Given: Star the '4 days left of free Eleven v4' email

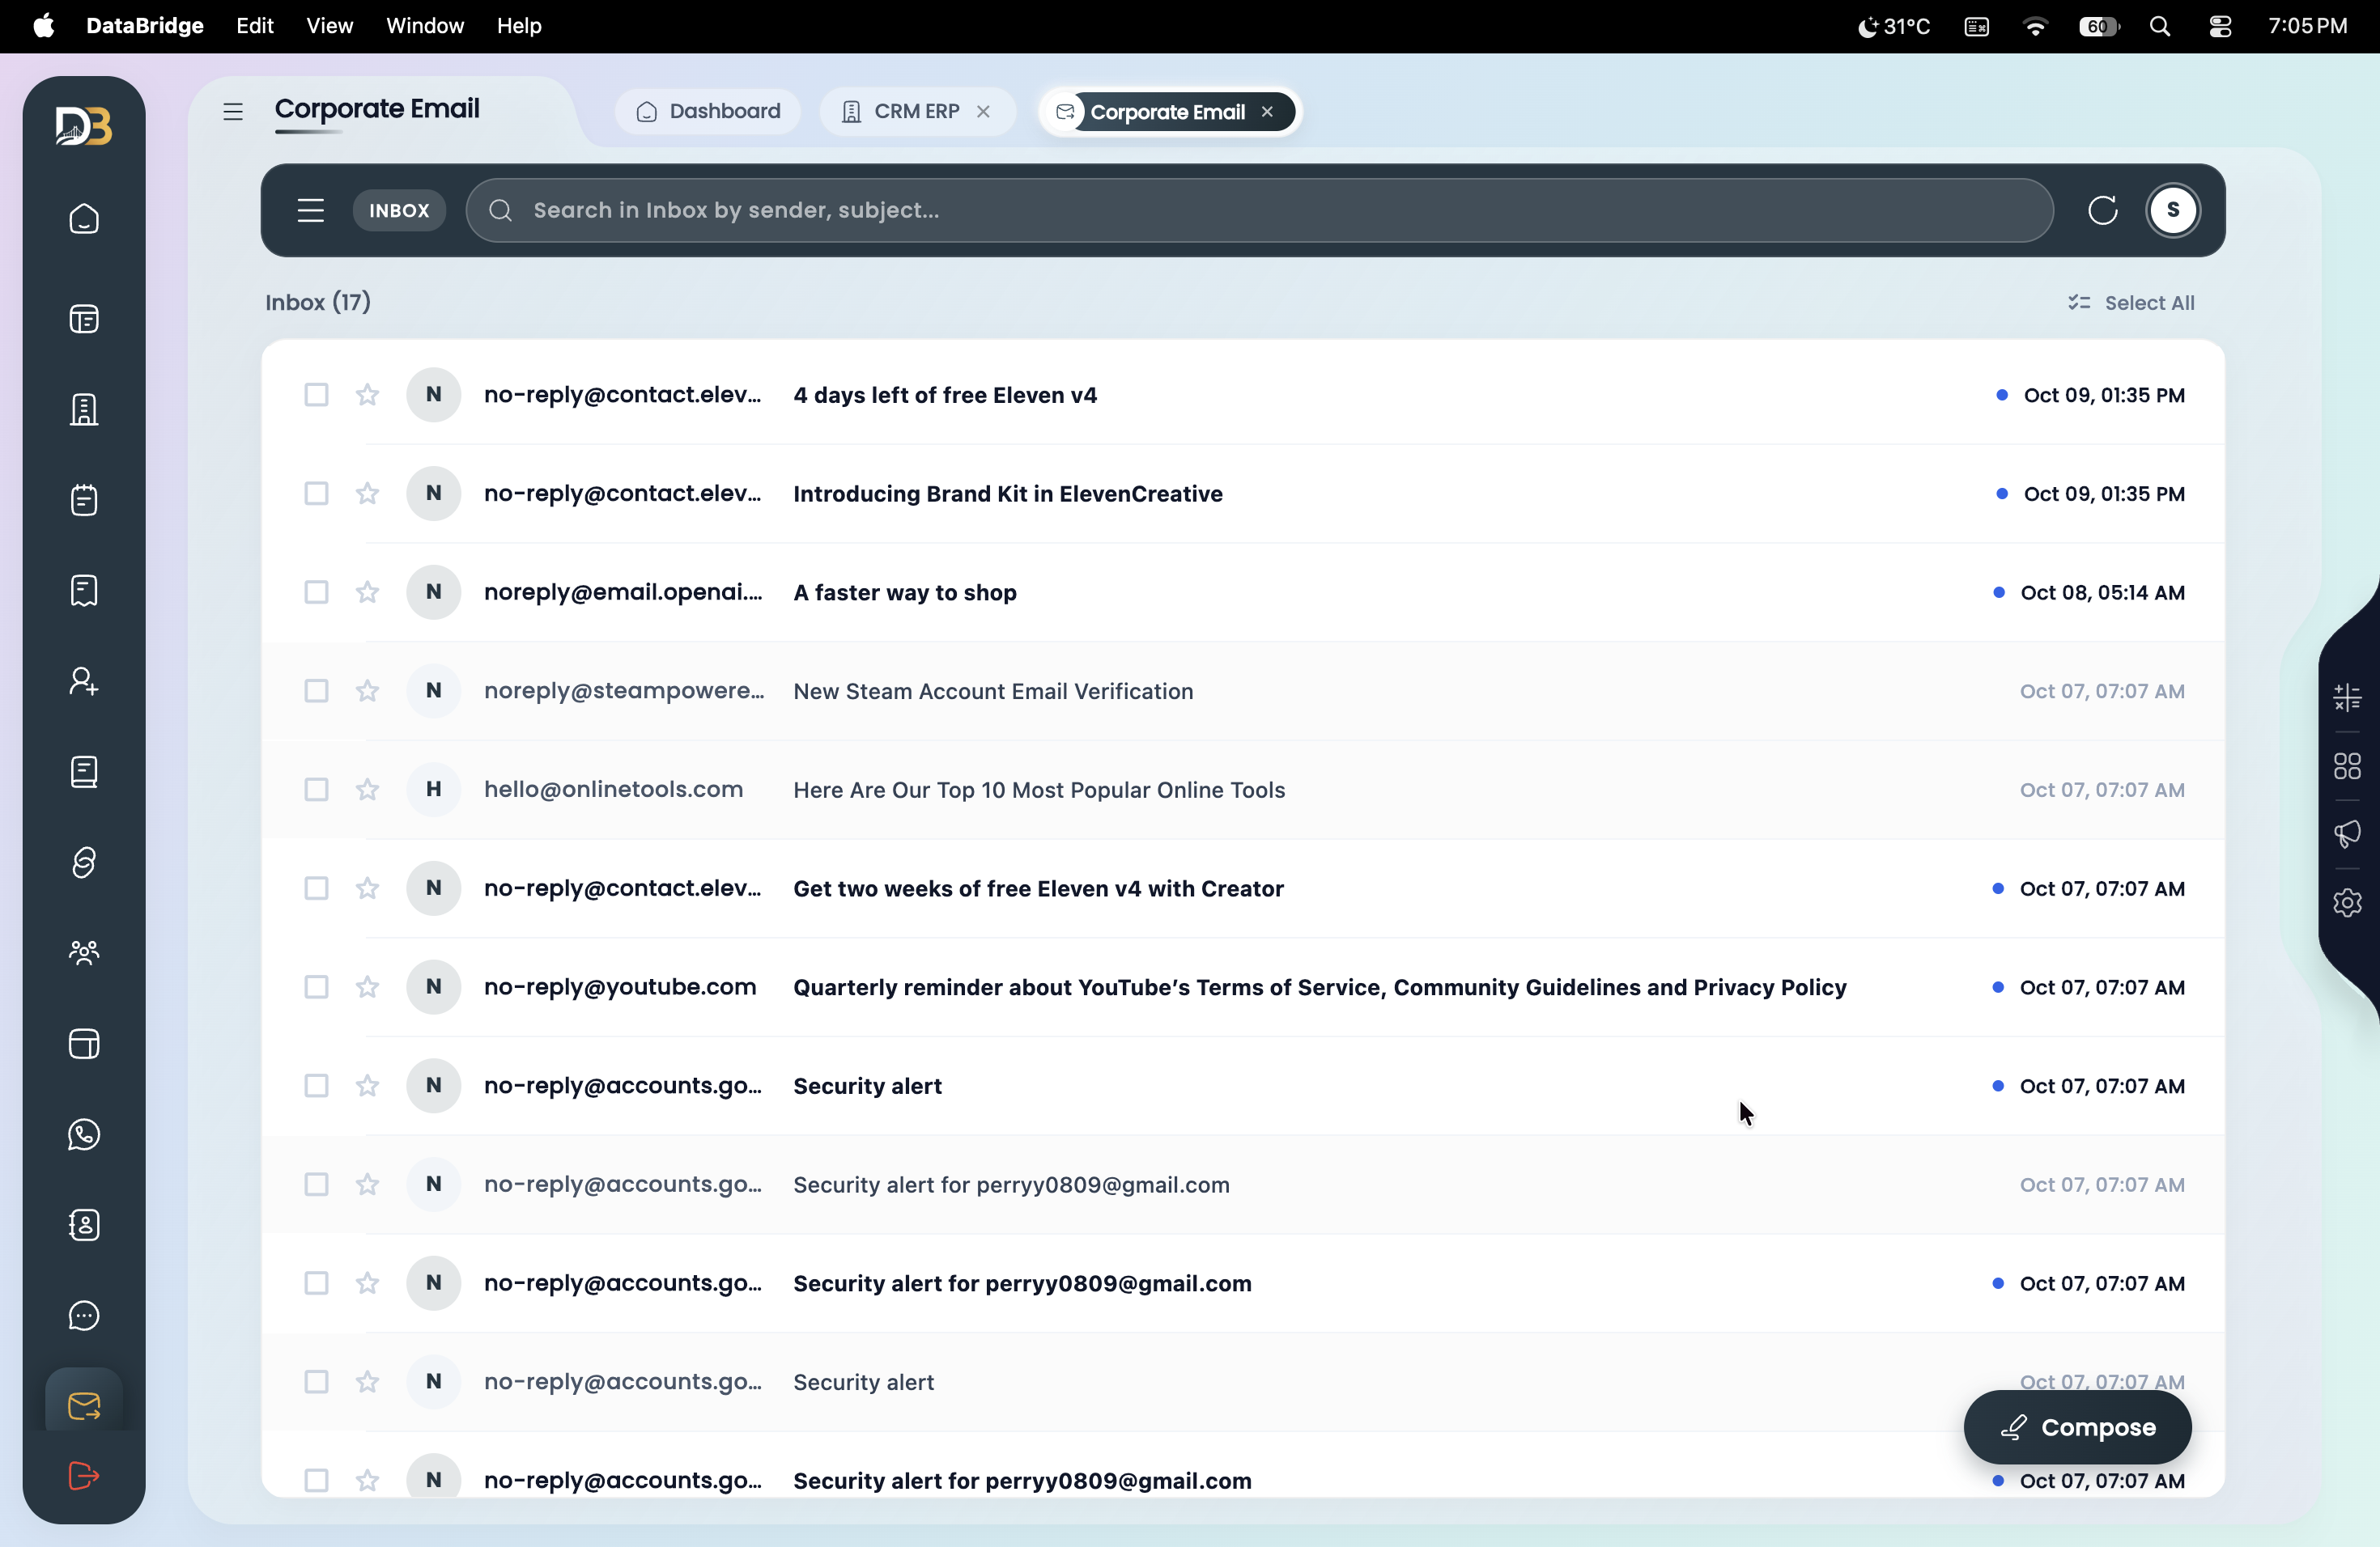Looking at the screenshot, I should pos(367,395).
